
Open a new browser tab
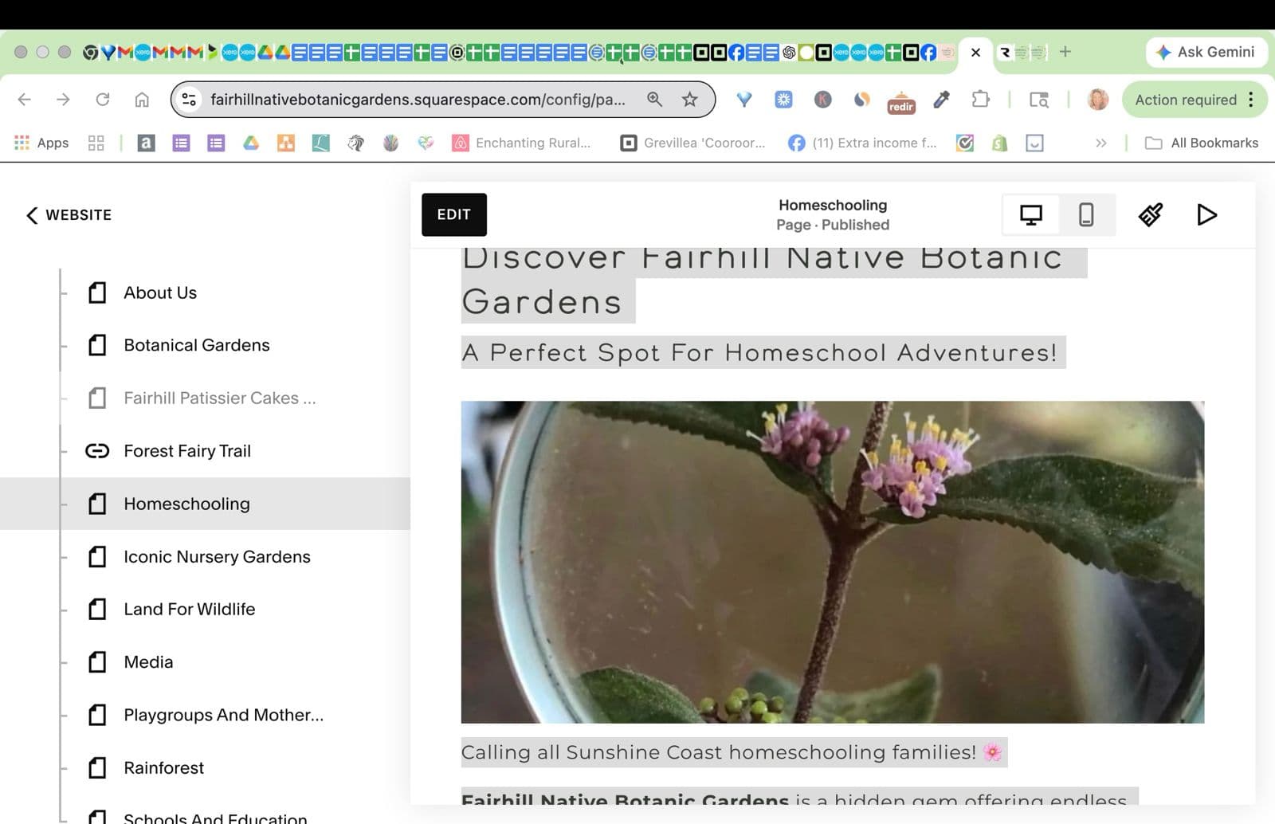(1065, 52)
